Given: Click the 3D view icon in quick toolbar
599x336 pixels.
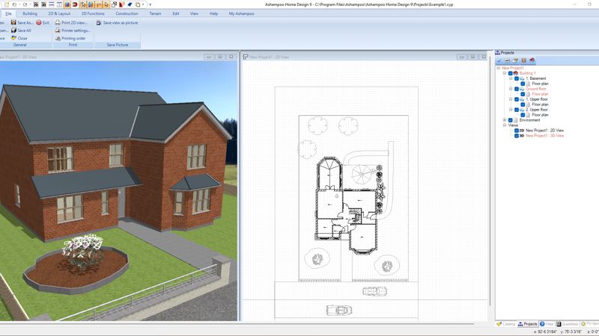Looking at the screenshot, I should pos(43,4).
